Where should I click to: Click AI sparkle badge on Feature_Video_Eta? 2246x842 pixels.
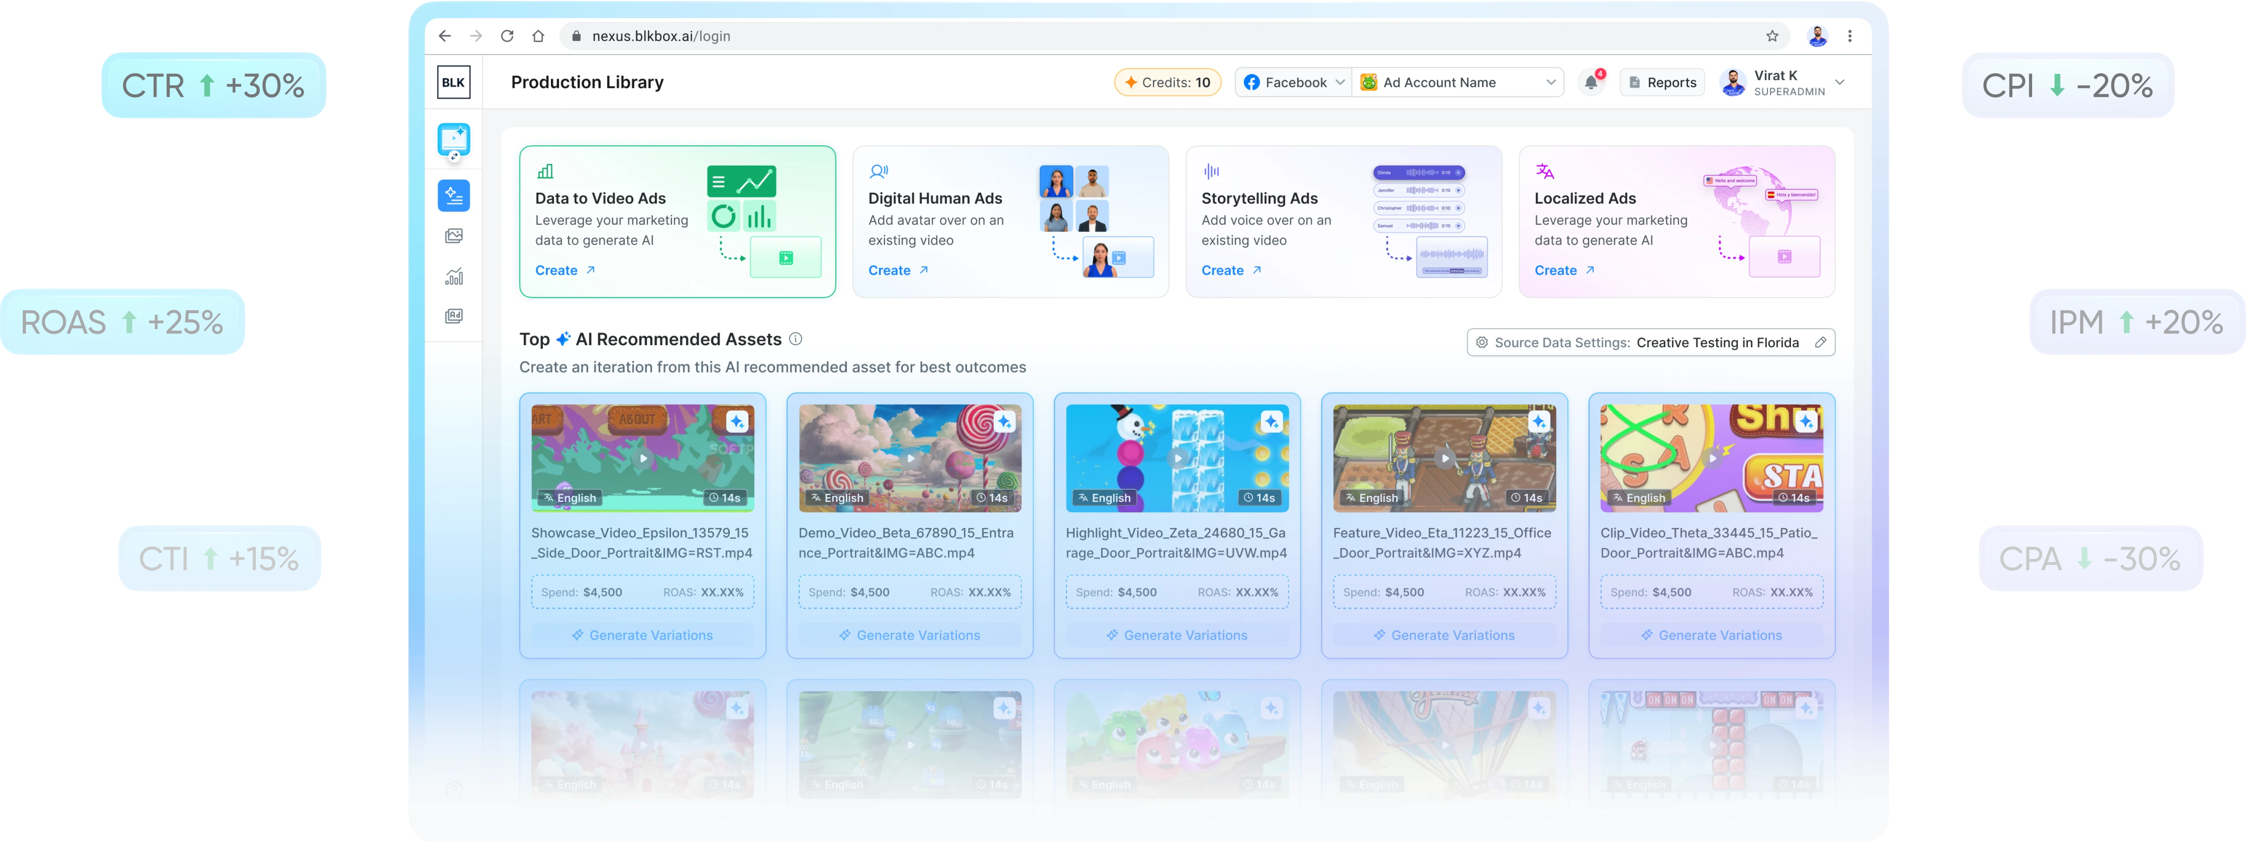coord(1539,422)
